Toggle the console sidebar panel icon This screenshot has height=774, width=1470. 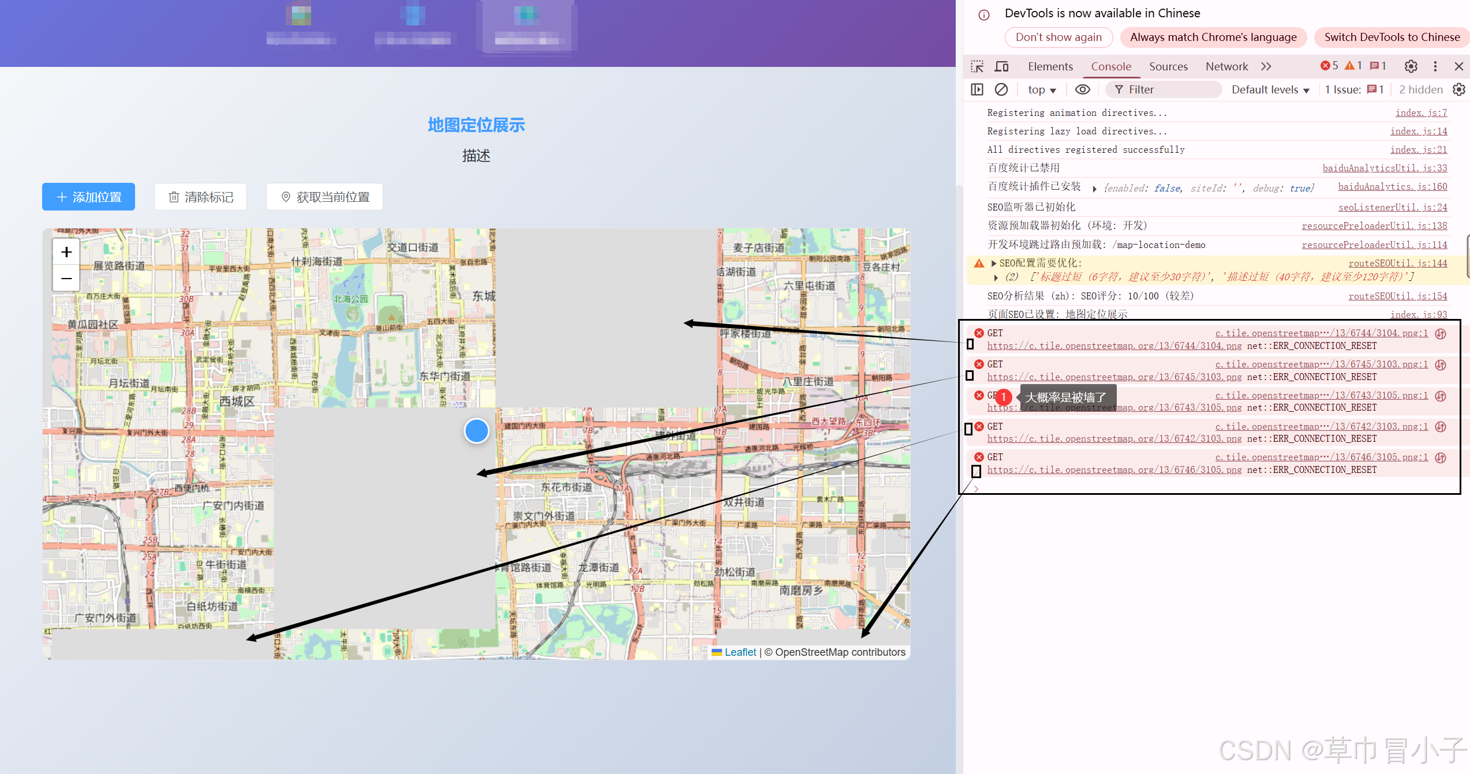977,89
